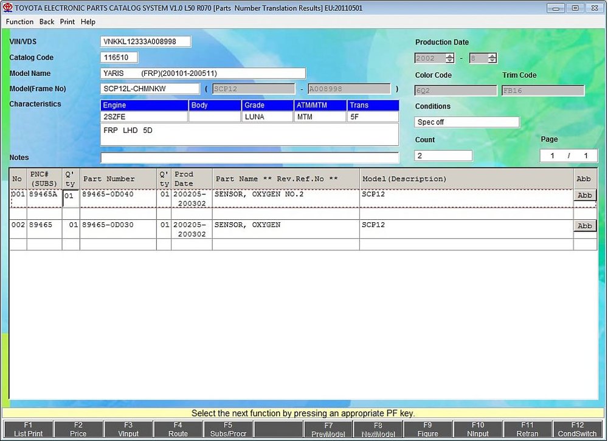Select ATM/MTM column header

tap(320, 105)
